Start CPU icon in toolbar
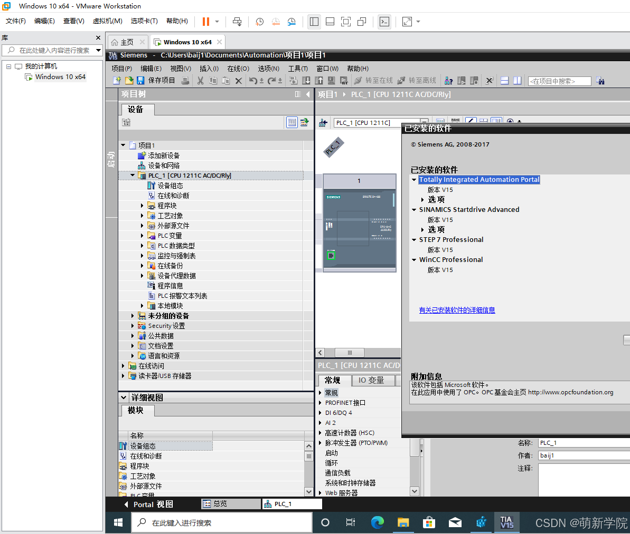The image size is (630, 534). (x=462, y=81)
